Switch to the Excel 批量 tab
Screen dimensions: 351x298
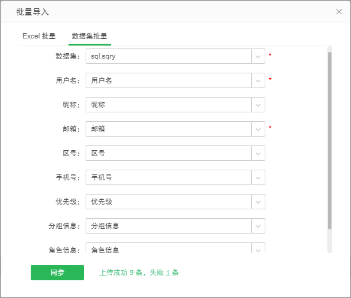[39, 36]
